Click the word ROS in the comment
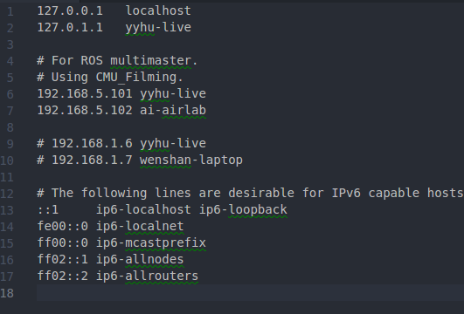The height and width of the screenshot is (314, 464). (92, 60)
